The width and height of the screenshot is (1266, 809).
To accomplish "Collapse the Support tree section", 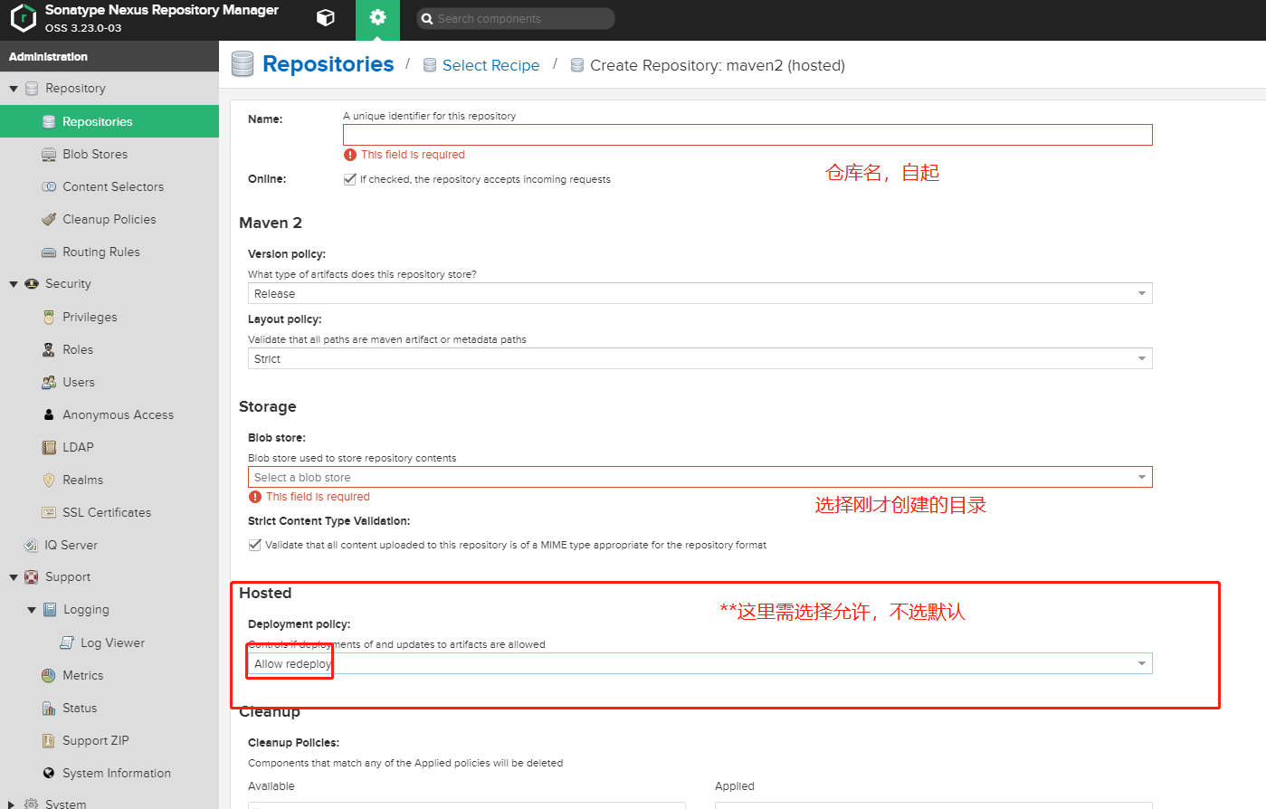I will tap(14, 577).
